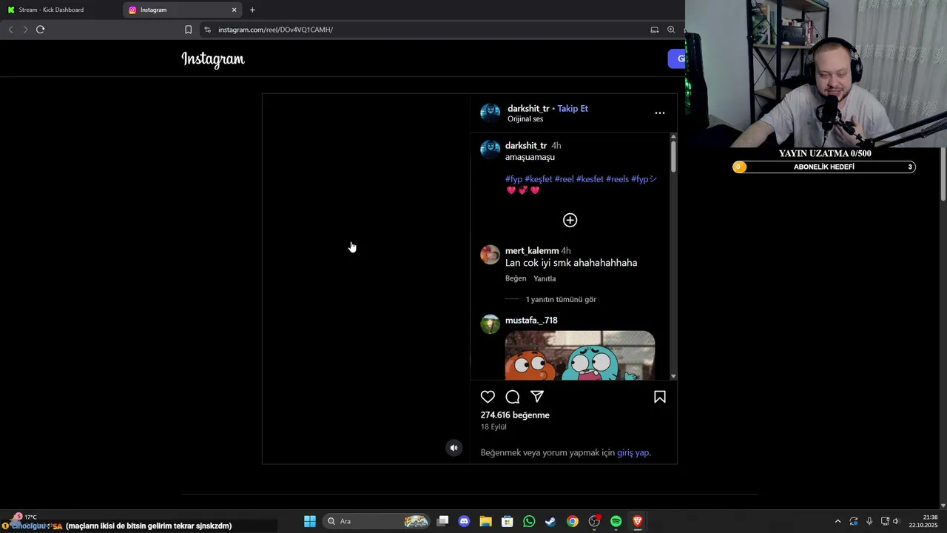Image resolution: width=947 pixels, height=533 pixels.
Task: Switch to Stream - Kick Dashboard tab
Action: [x=60, y=10]
